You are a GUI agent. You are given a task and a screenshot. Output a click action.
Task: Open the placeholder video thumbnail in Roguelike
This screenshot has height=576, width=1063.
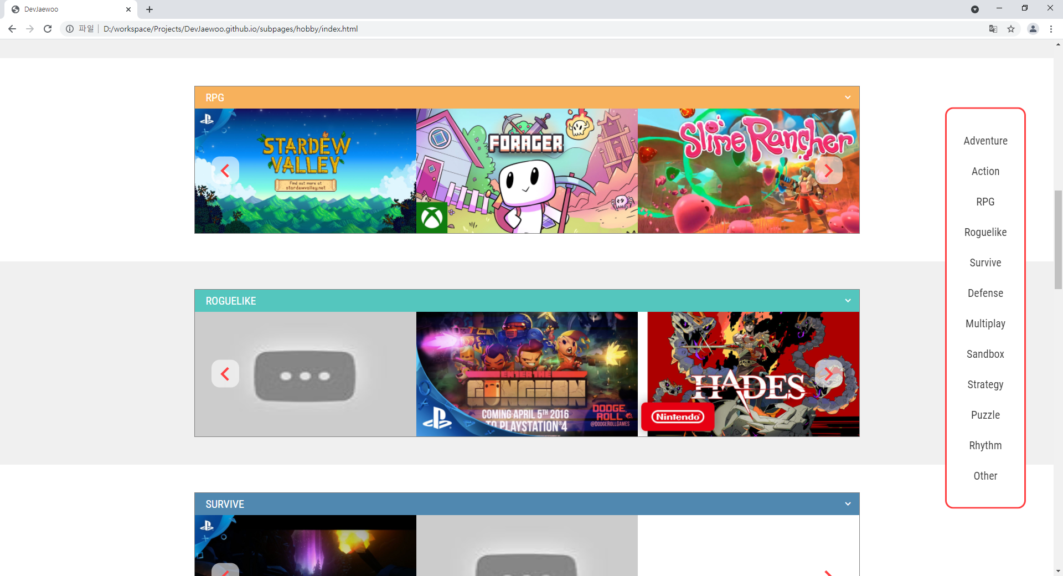click(x=306, y=374)
